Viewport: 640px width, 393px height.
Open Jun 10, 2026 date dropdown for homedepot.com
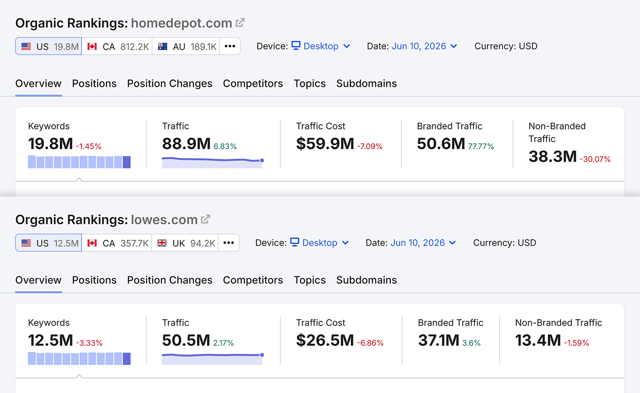click(425, 46)
